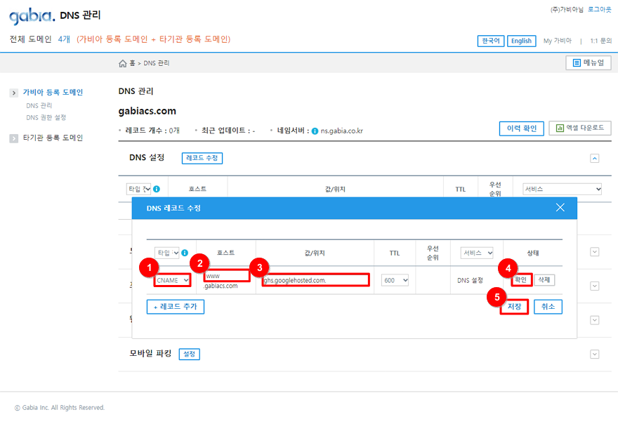Click the 취소 button
This screenshot has height=431, width=618.
548,307
